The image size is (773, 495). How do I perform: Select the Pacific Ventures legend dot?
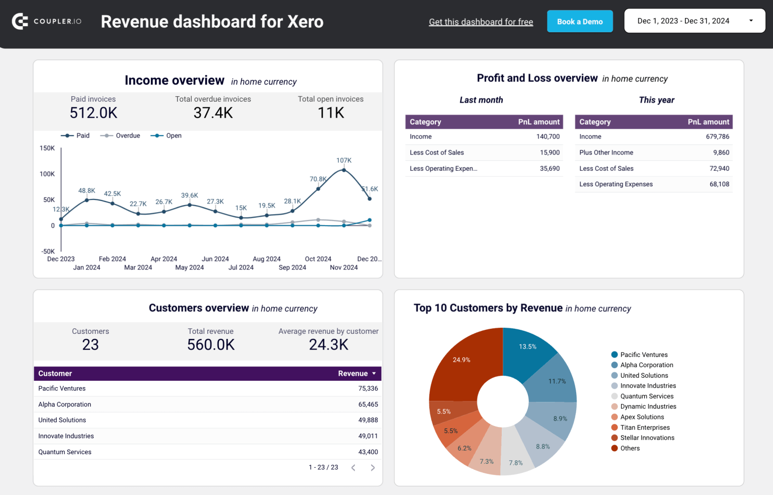click(614, 354)
